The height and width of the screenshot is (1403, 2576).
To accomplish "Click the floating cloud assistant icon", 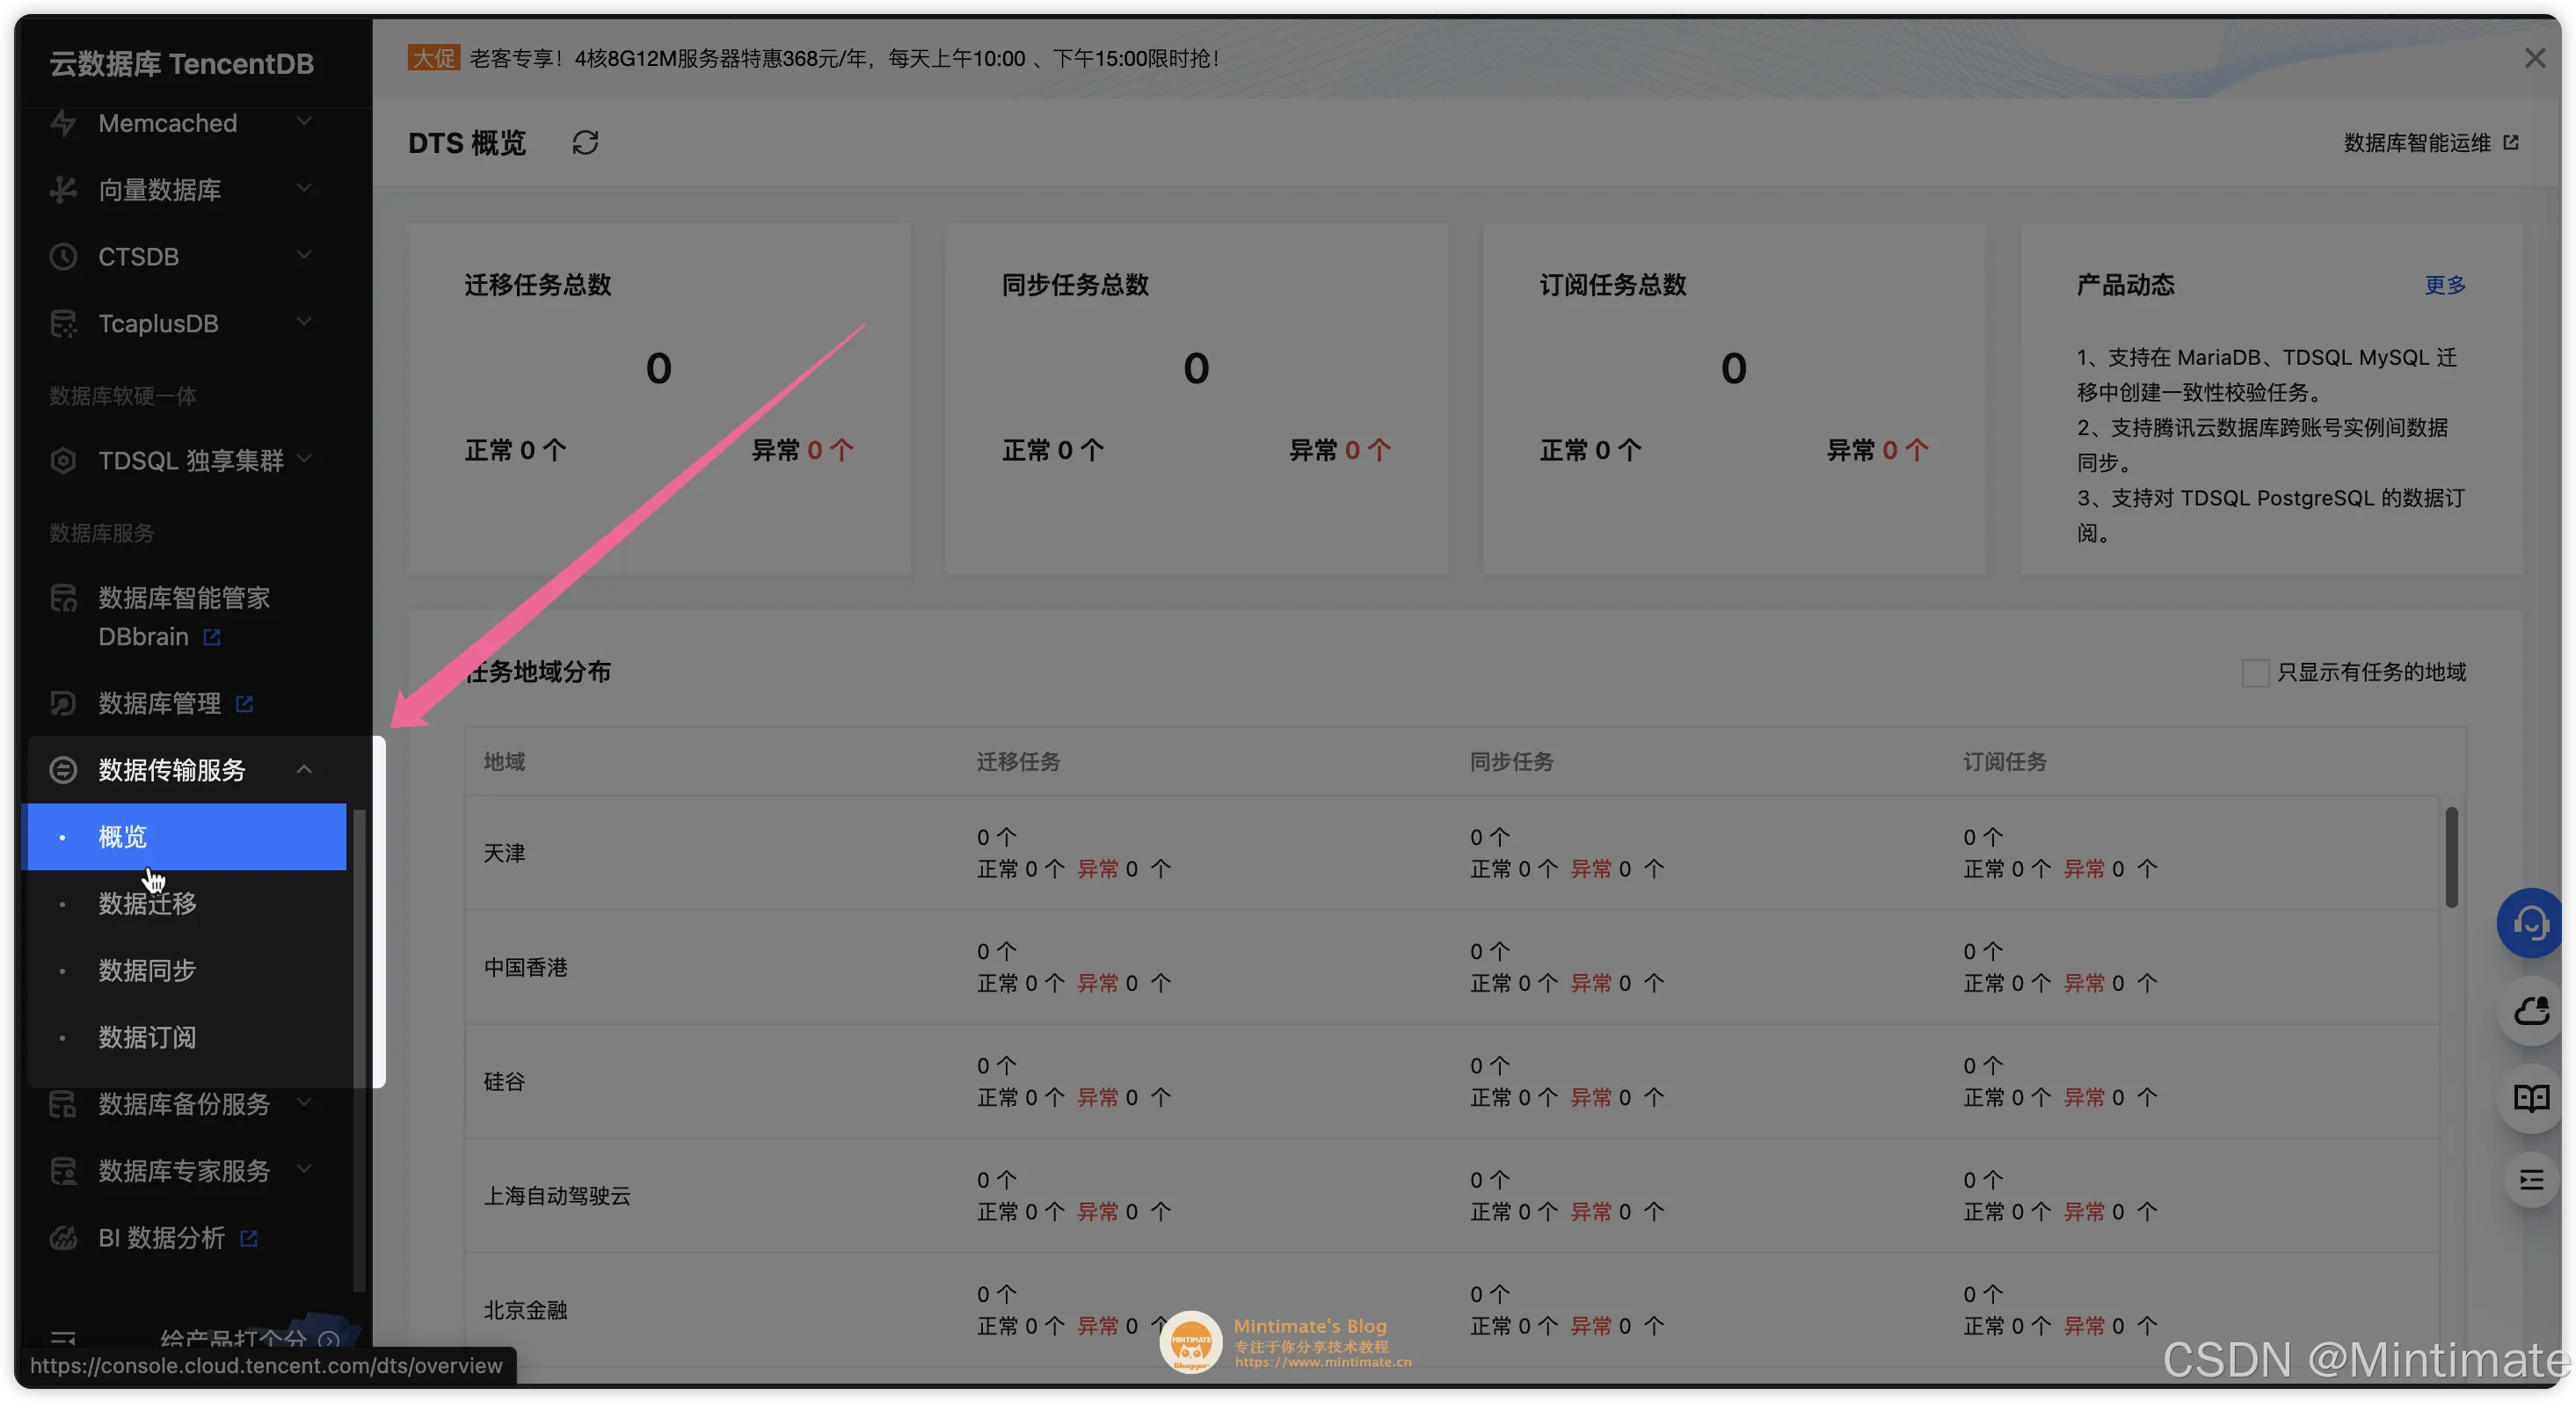I will tap(2530, 1011).
